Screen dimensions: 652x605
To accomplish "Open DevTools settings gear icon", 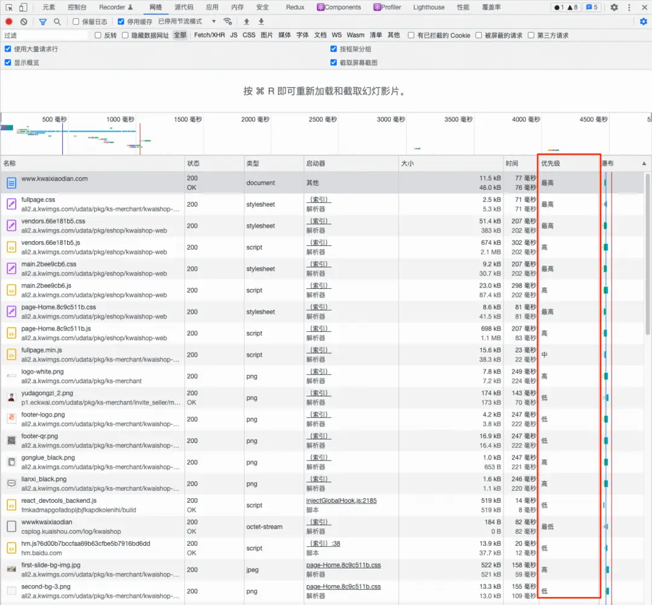I will click(614, 7).
